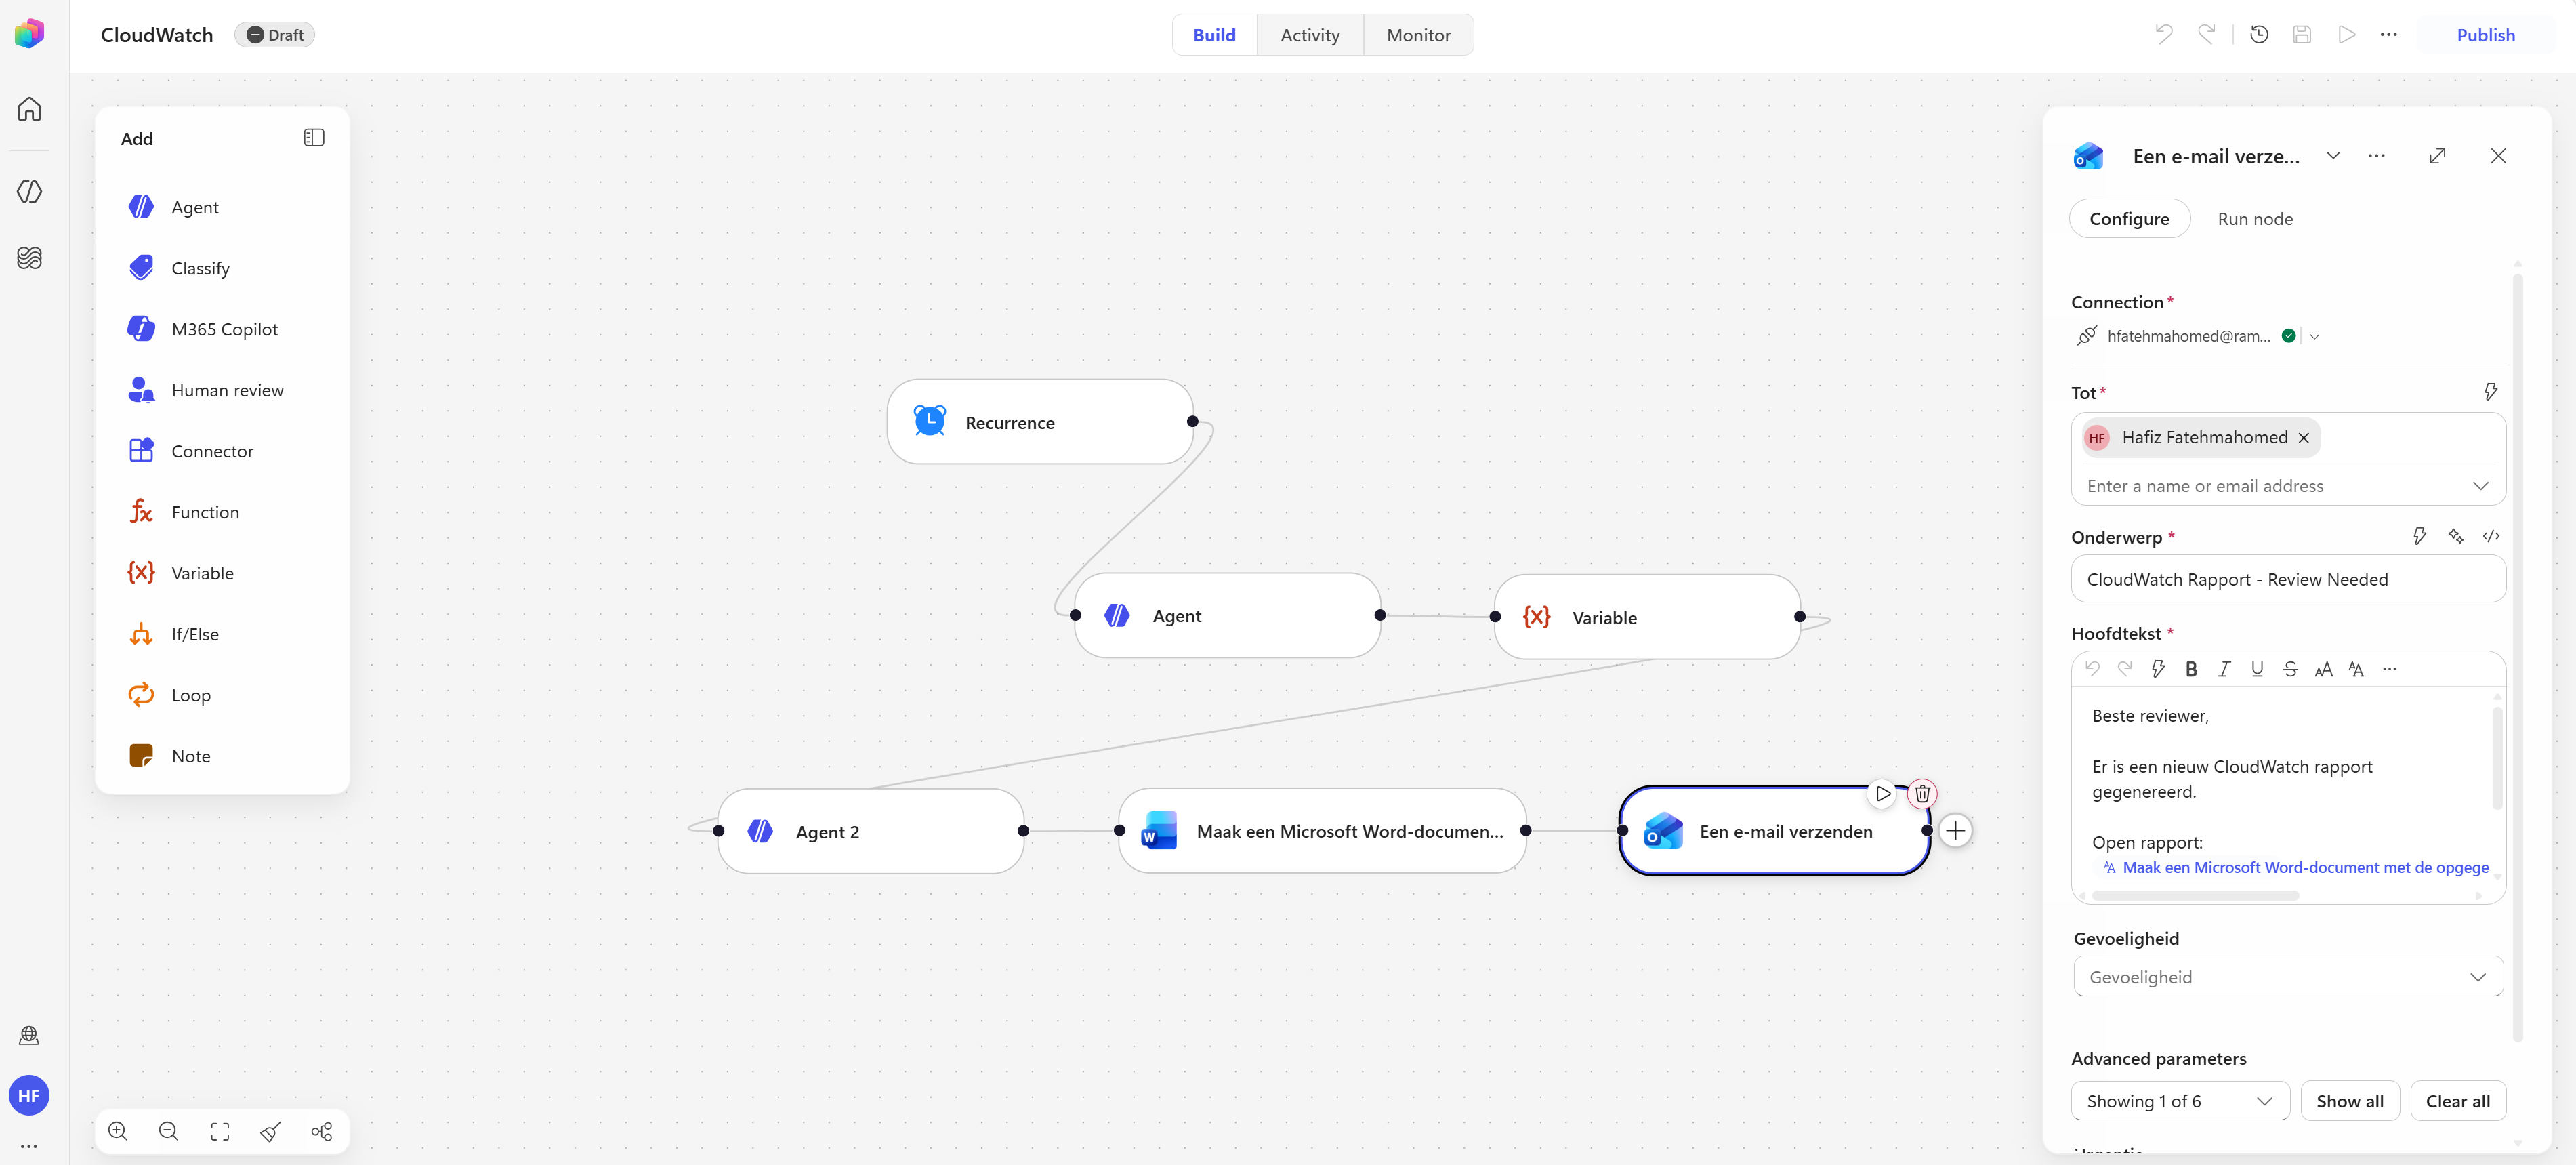Open the Gevoeligheid dropdown
Screen dimensions: 2576x1165
2288,977
